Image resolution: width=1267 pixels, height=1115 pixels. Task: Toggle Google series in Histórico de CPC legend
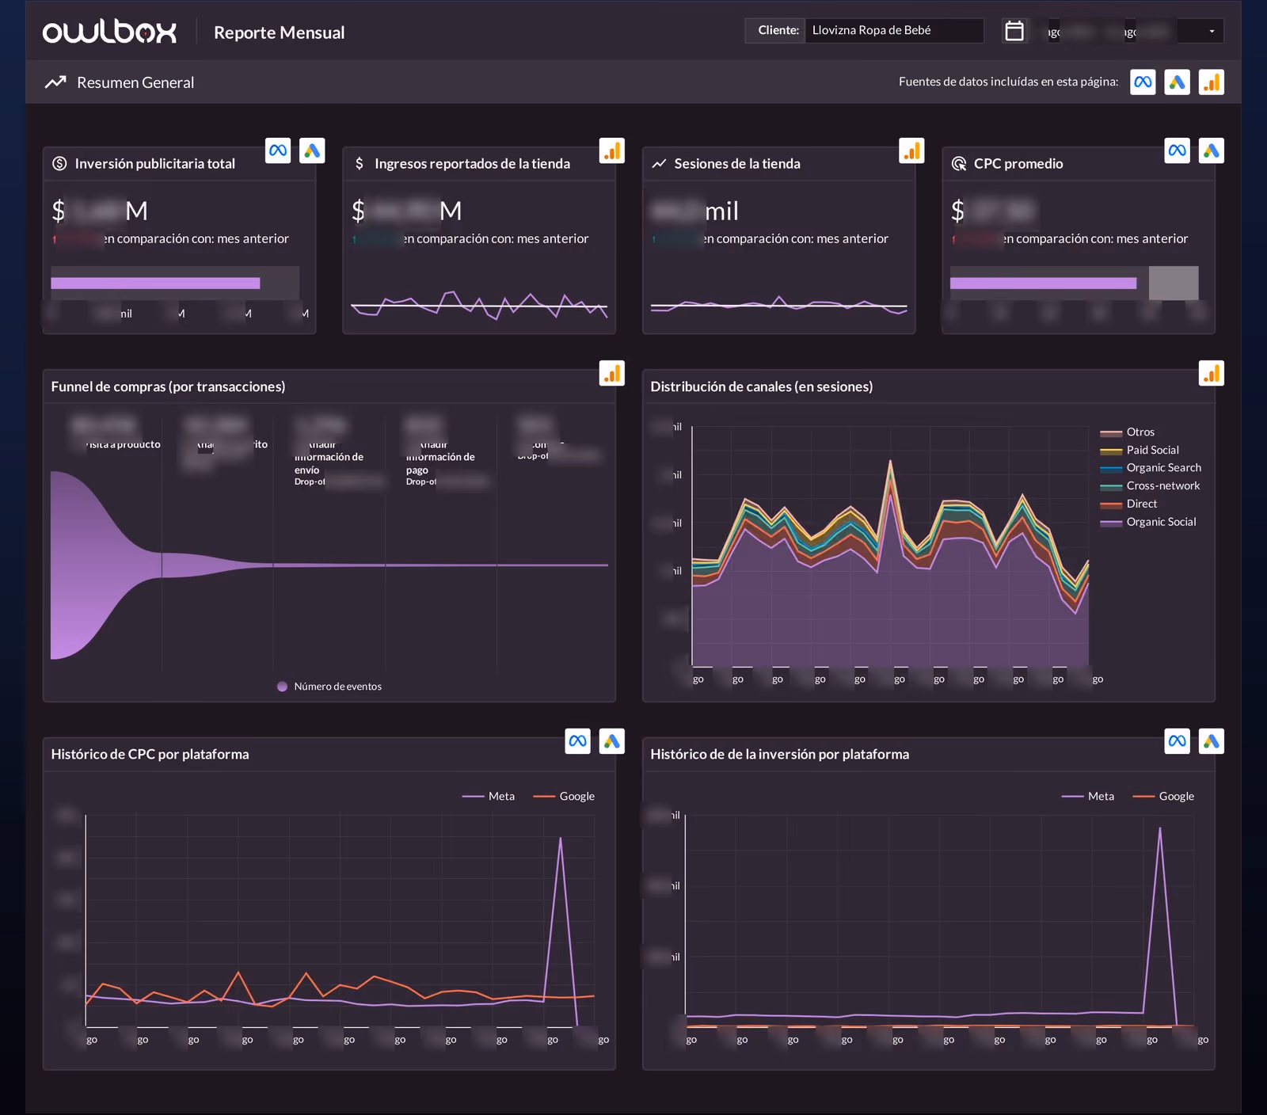point(564,796)
